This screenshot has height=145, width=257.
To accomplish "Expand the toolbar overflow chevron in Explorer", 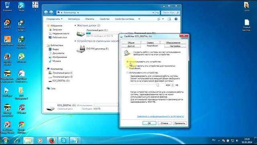I will (x=139, y=19).
